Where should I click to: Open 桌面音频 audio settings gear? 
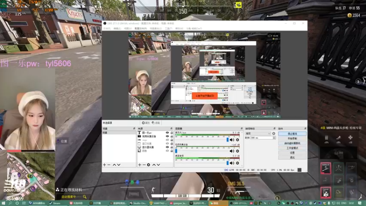(x=237, y=163)
